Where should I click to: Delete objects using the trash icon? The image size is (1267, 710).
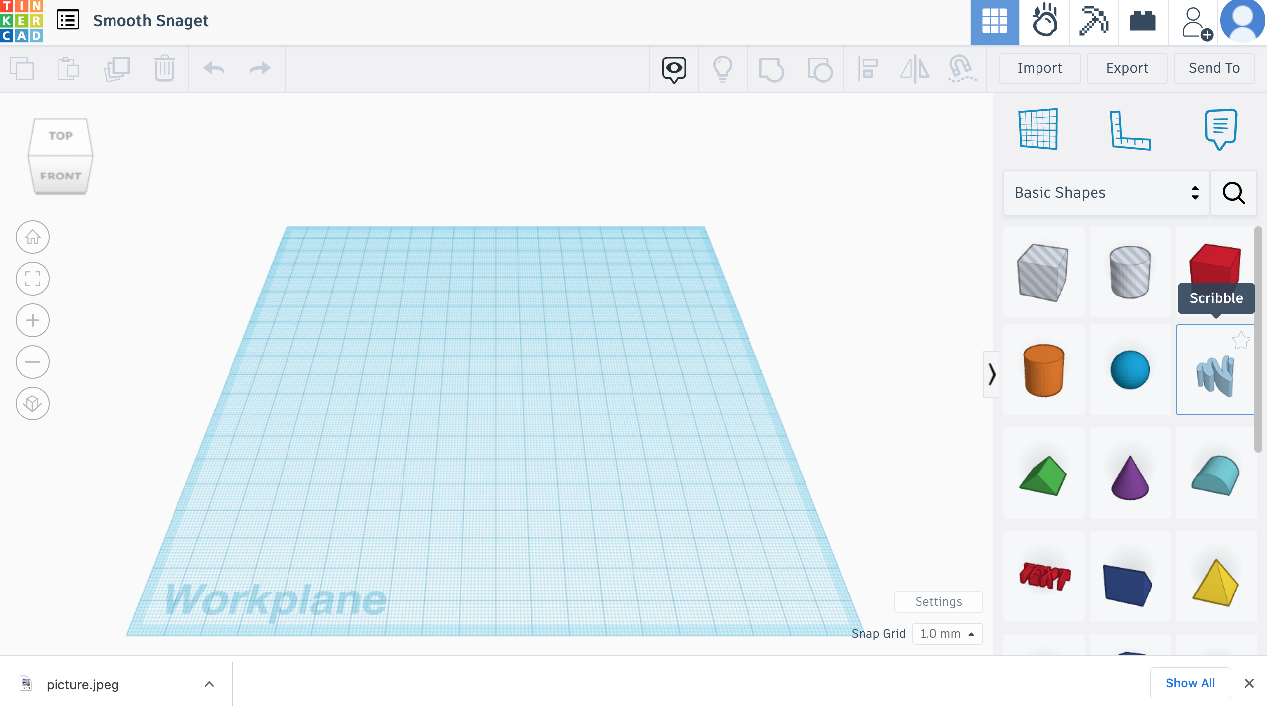pos(164,68)
